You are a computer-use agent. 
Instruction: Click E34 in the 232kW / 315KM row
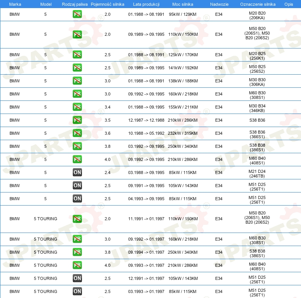pyautogui.click(x=219, y=133)
